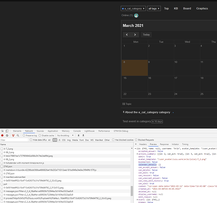This screenshot has height=203, width=217.
Task: Toggle the device toolbar icon
Action: tap(7, 131)
